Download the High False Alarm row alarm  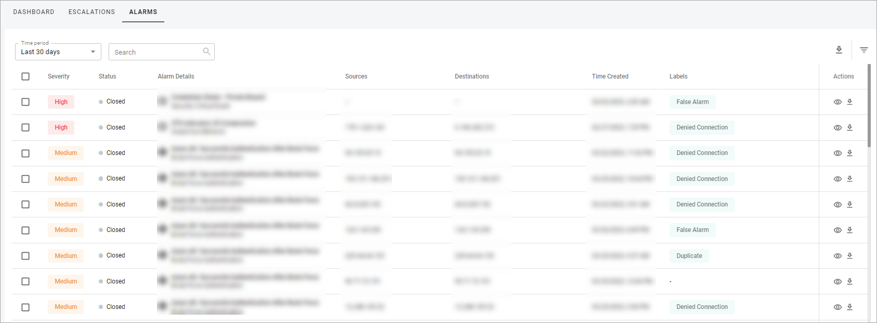[850, 102]
